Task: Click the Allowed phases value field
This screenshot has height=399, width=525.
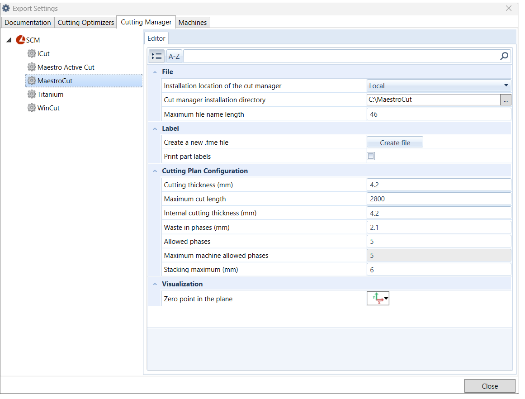Action: [439, 242]
